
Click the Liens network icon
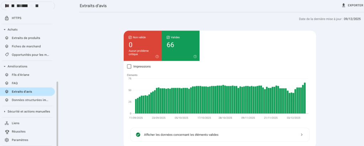pos(7,123)
